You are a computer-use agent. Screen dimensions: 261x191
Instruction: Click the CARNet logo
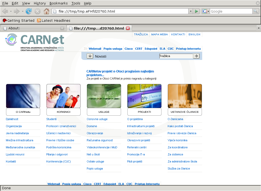pos(35,42)
